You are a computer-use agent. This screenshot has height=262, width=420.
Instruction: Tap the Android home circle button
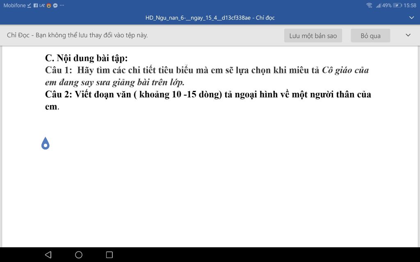click(x=79, y=255)
